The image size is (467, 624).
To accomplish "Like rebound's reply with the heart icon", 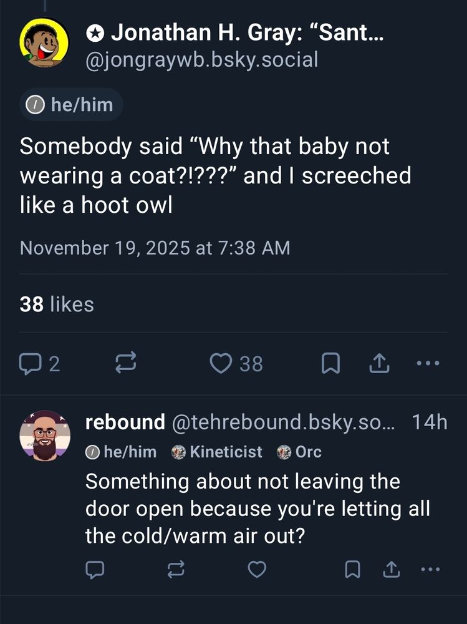I will (x=257, y=569).
